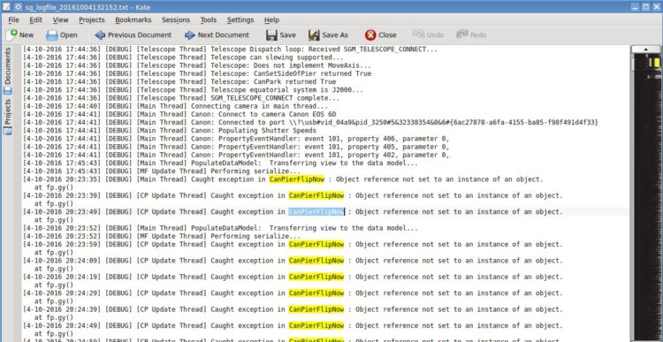Image resolution: width=663 pixels, height=342 pixels.
Task: Expand the Settings menu
Action: click(x=240, y=19)
